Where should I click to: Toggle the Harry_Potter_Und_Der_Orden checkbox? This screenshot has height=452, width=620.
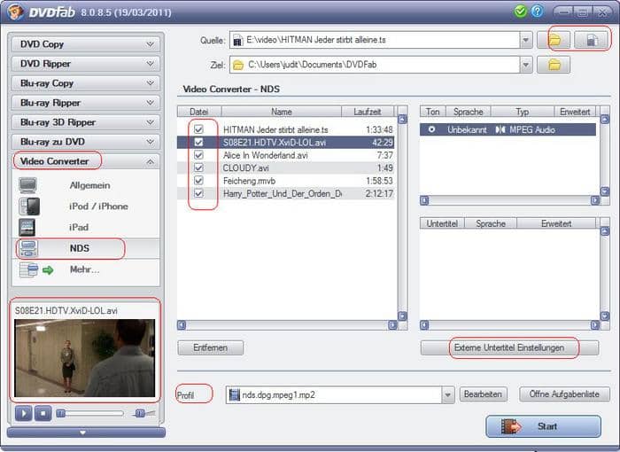[198, 193]
